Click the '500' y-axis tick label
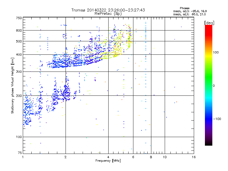Image resolution: width=228 pixels, height=171 pixels. [19, 41]
